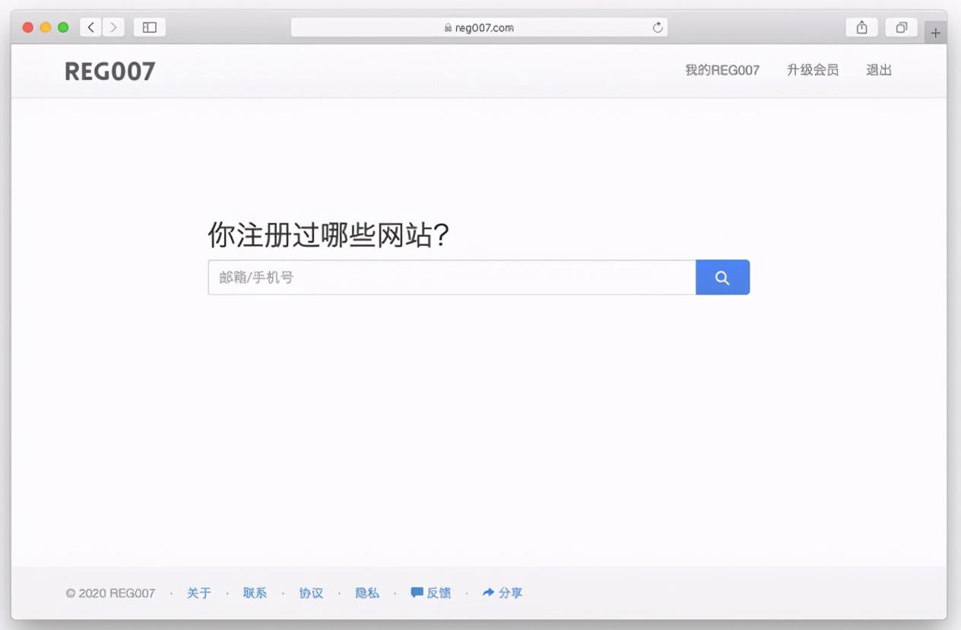961x630 pixels.
Task: Open the Safari share icon
Action: click(x=861, y=26)
